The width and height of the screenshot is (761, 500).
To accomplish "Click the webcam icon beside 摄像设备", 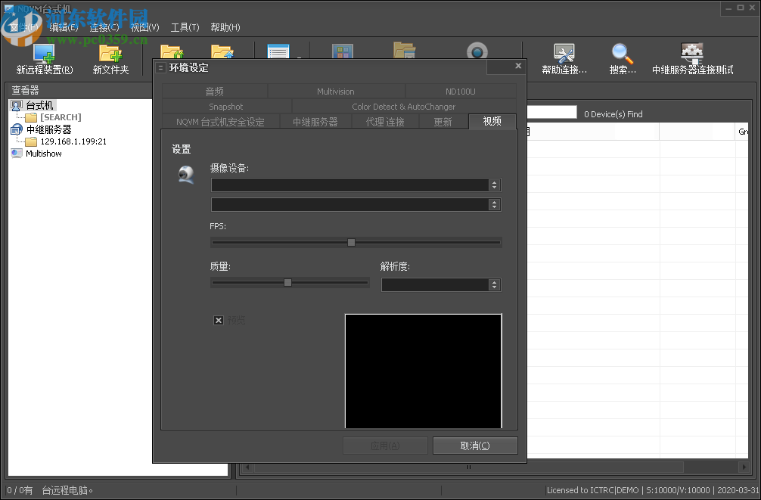I will [x=185, y=175].
